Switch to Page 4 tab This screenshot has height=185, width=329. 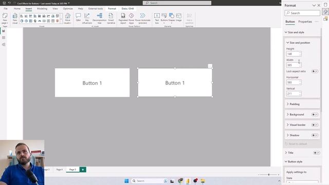click(60, 170)
